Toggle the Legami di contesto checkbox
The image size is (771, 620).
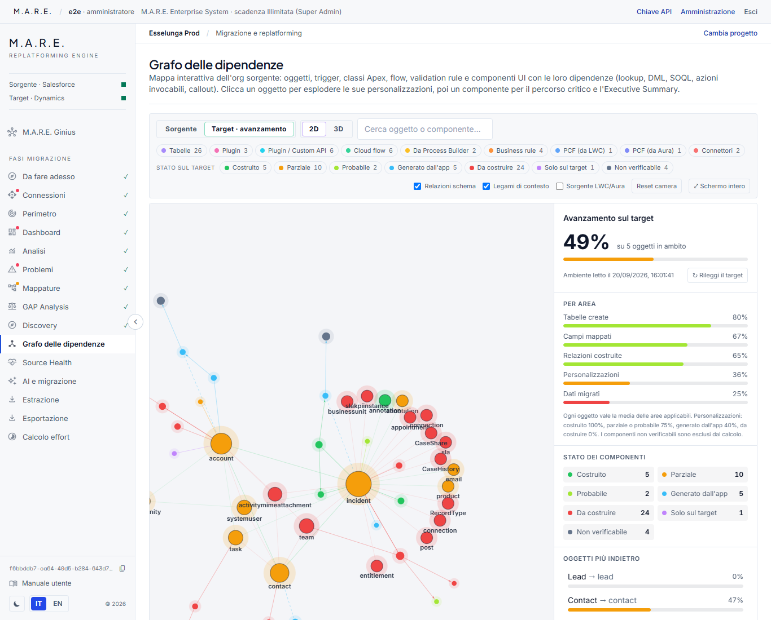tap(486, 187)
